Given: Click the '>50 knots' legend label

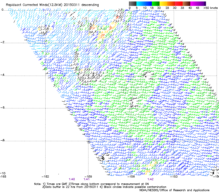Looking at the screenshot, I should [210, 8].
